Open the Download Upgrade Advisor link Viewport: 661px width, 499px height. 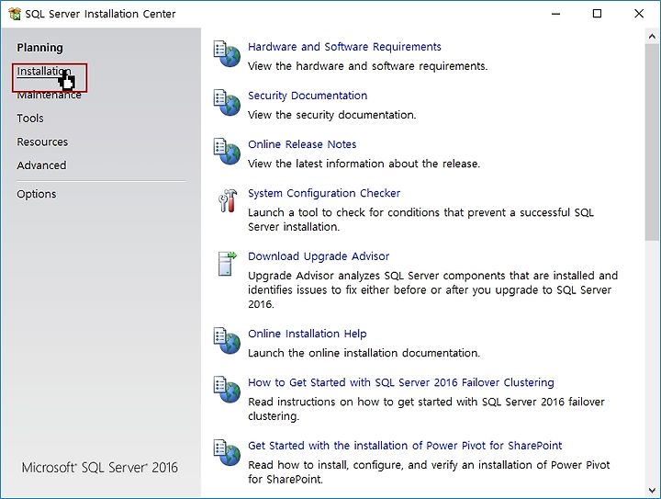(319, 256)
